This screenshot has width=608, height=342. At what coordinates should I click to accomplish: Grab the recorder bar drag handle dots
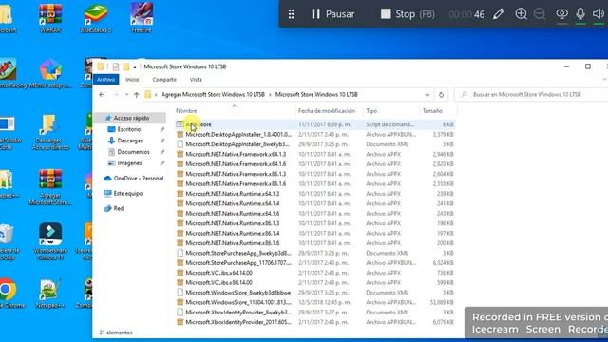292,14
